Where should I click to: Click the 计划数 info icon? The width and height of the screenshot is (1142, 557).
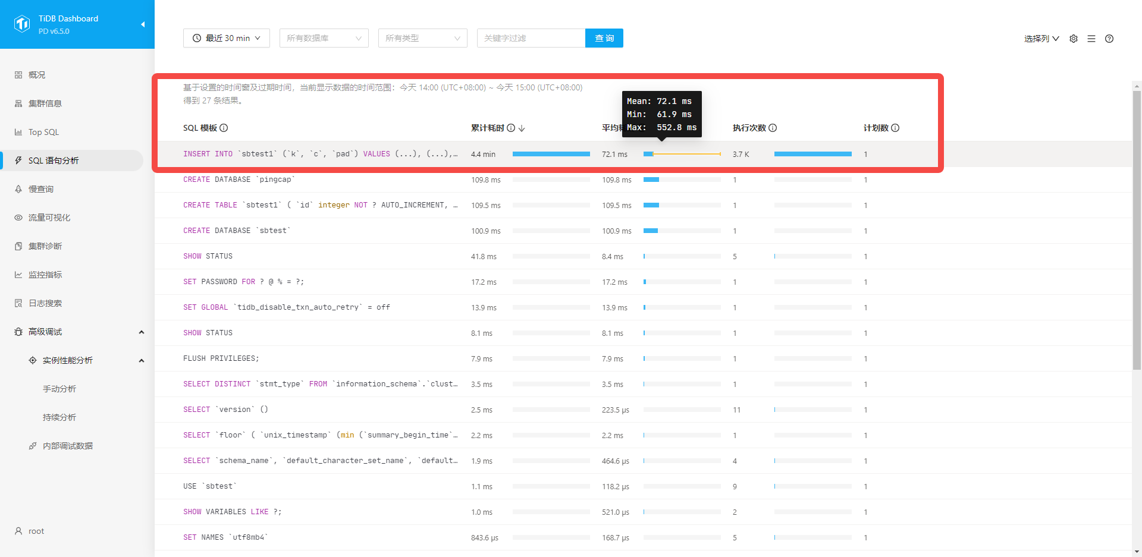click(895, 128)
